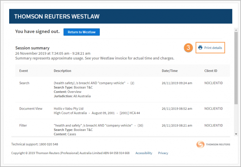Viewport: 241px width, 167px height.
Task: Click the Search Type line in the Search row
Action: click(73, 87)
